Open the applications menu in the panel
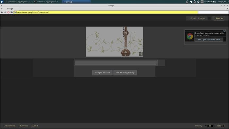 click(2, 2)
